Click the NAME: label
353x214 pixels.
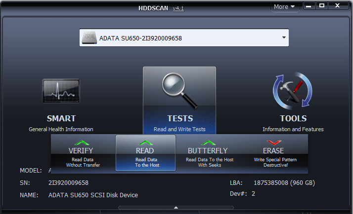coord(29,195)
